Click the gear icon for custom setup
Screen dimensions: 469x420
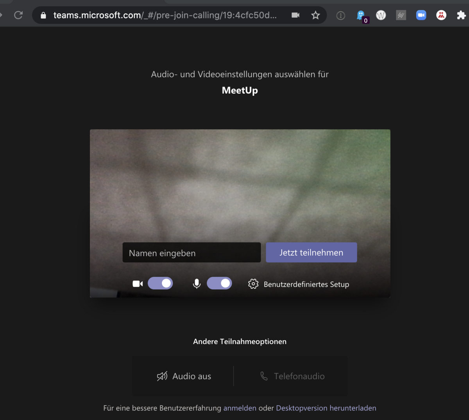253,284
